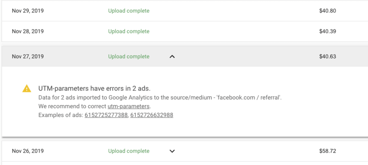Select the Nov 29, 2019 row date

[28, 11]
